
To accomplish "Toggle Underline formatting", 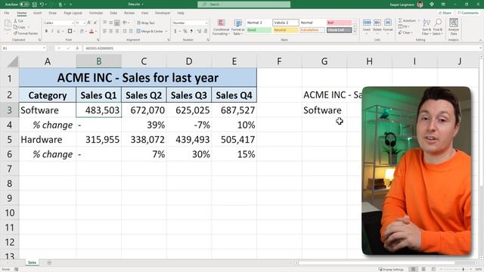I will coord(58,31).
